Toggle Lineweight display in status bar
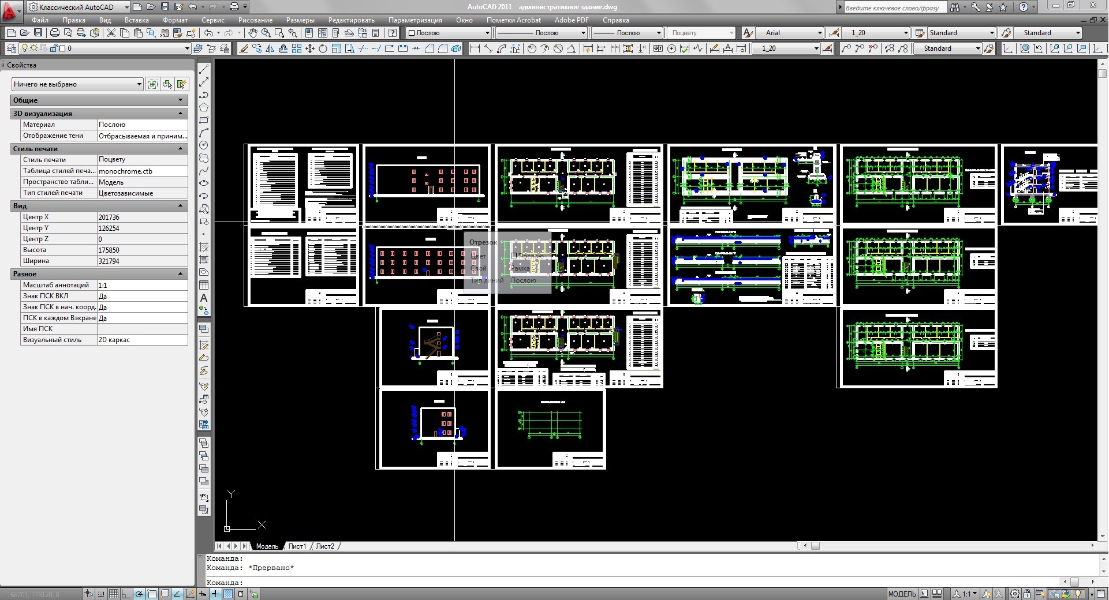 click(215, 594)
